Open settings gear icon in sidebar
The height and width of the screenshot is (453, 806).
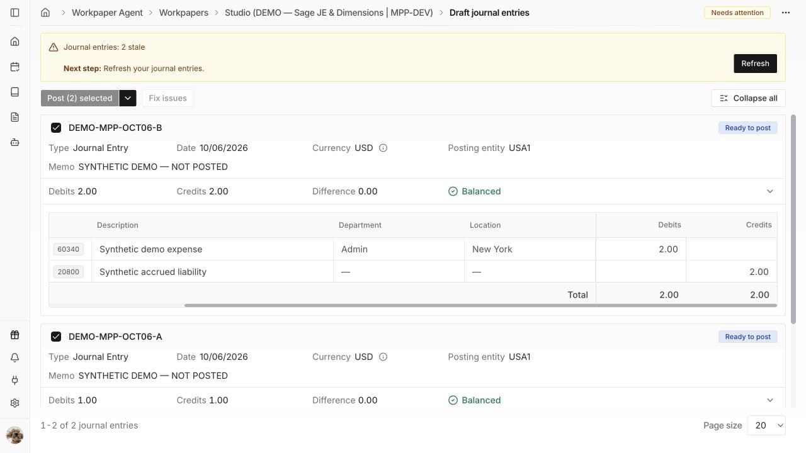[15, 403]
